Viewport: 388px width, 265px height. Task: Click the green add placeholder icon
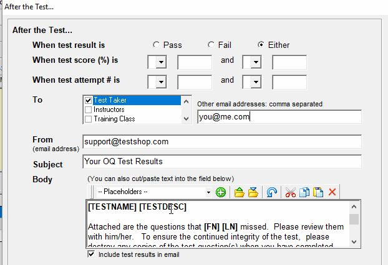(x=221, y=192)
